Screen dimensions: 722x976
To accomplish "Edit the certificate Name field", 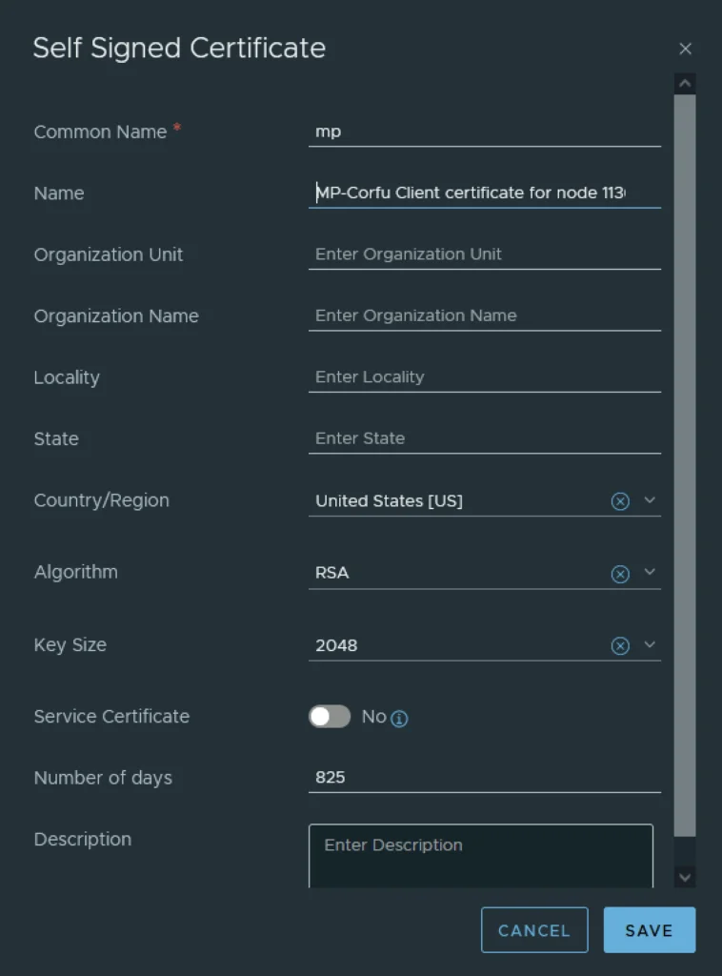I will (x=485, y=193).
